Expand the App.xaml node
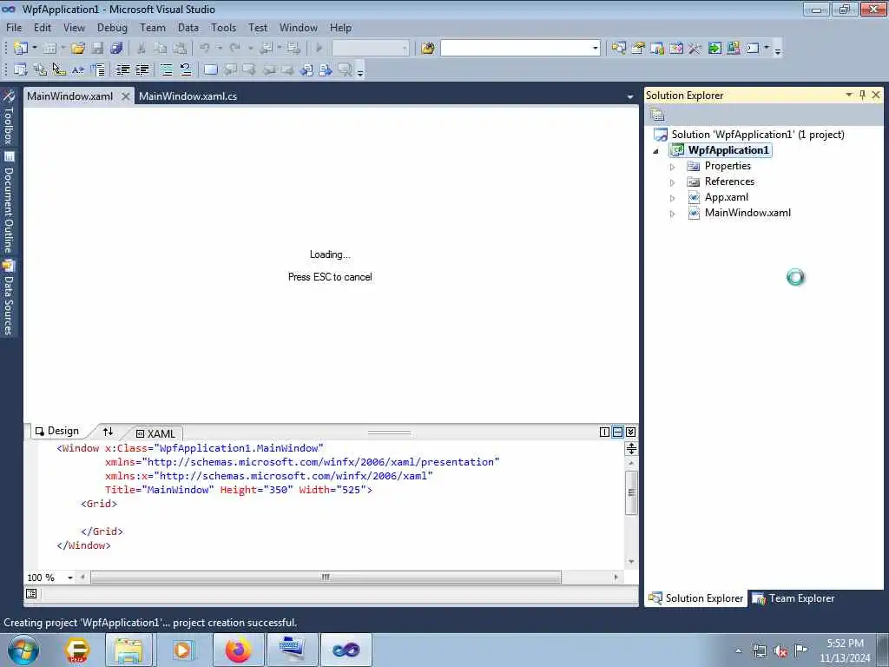889x667 pixels. (x=673, y=198)
